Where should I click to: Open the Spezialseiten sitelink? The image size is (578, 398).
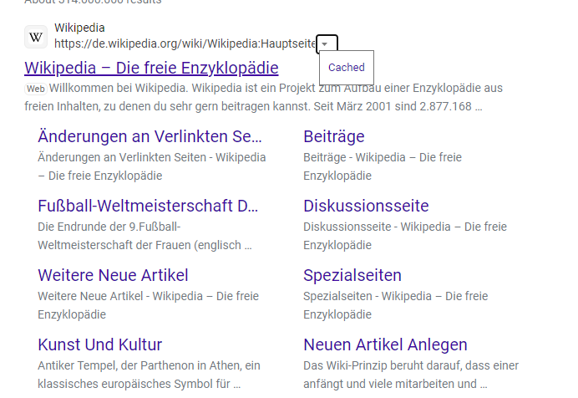pyautogui.click(x=352, y=275)
